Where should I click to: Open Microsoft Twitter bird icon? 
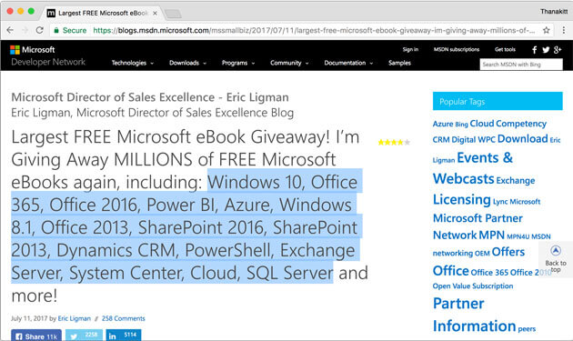pos(546,50)
